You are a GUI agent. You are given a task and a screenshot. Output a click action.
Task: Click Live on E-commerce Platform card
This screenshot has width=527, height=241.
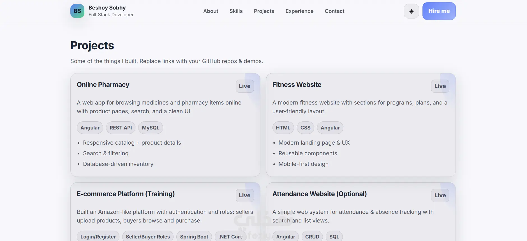point(245,195)
